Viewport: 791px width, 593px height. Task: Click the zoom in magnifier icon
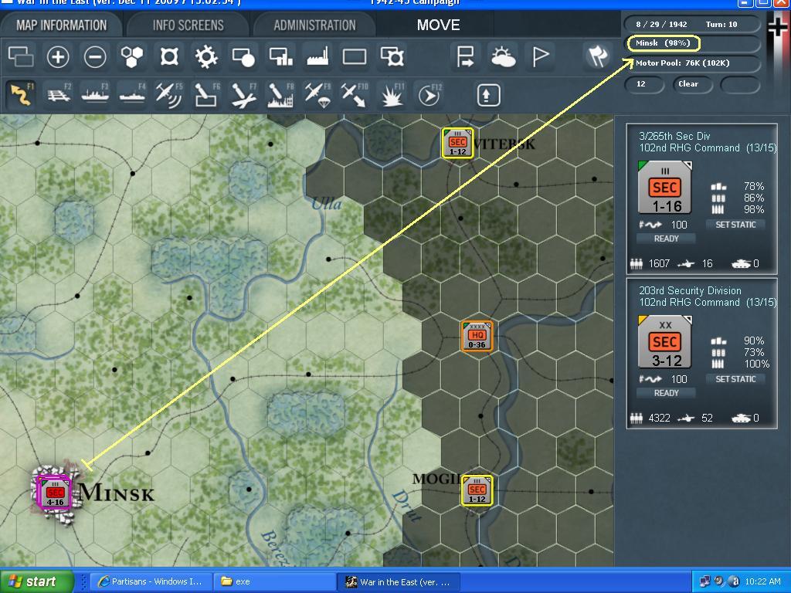point(59,56)
